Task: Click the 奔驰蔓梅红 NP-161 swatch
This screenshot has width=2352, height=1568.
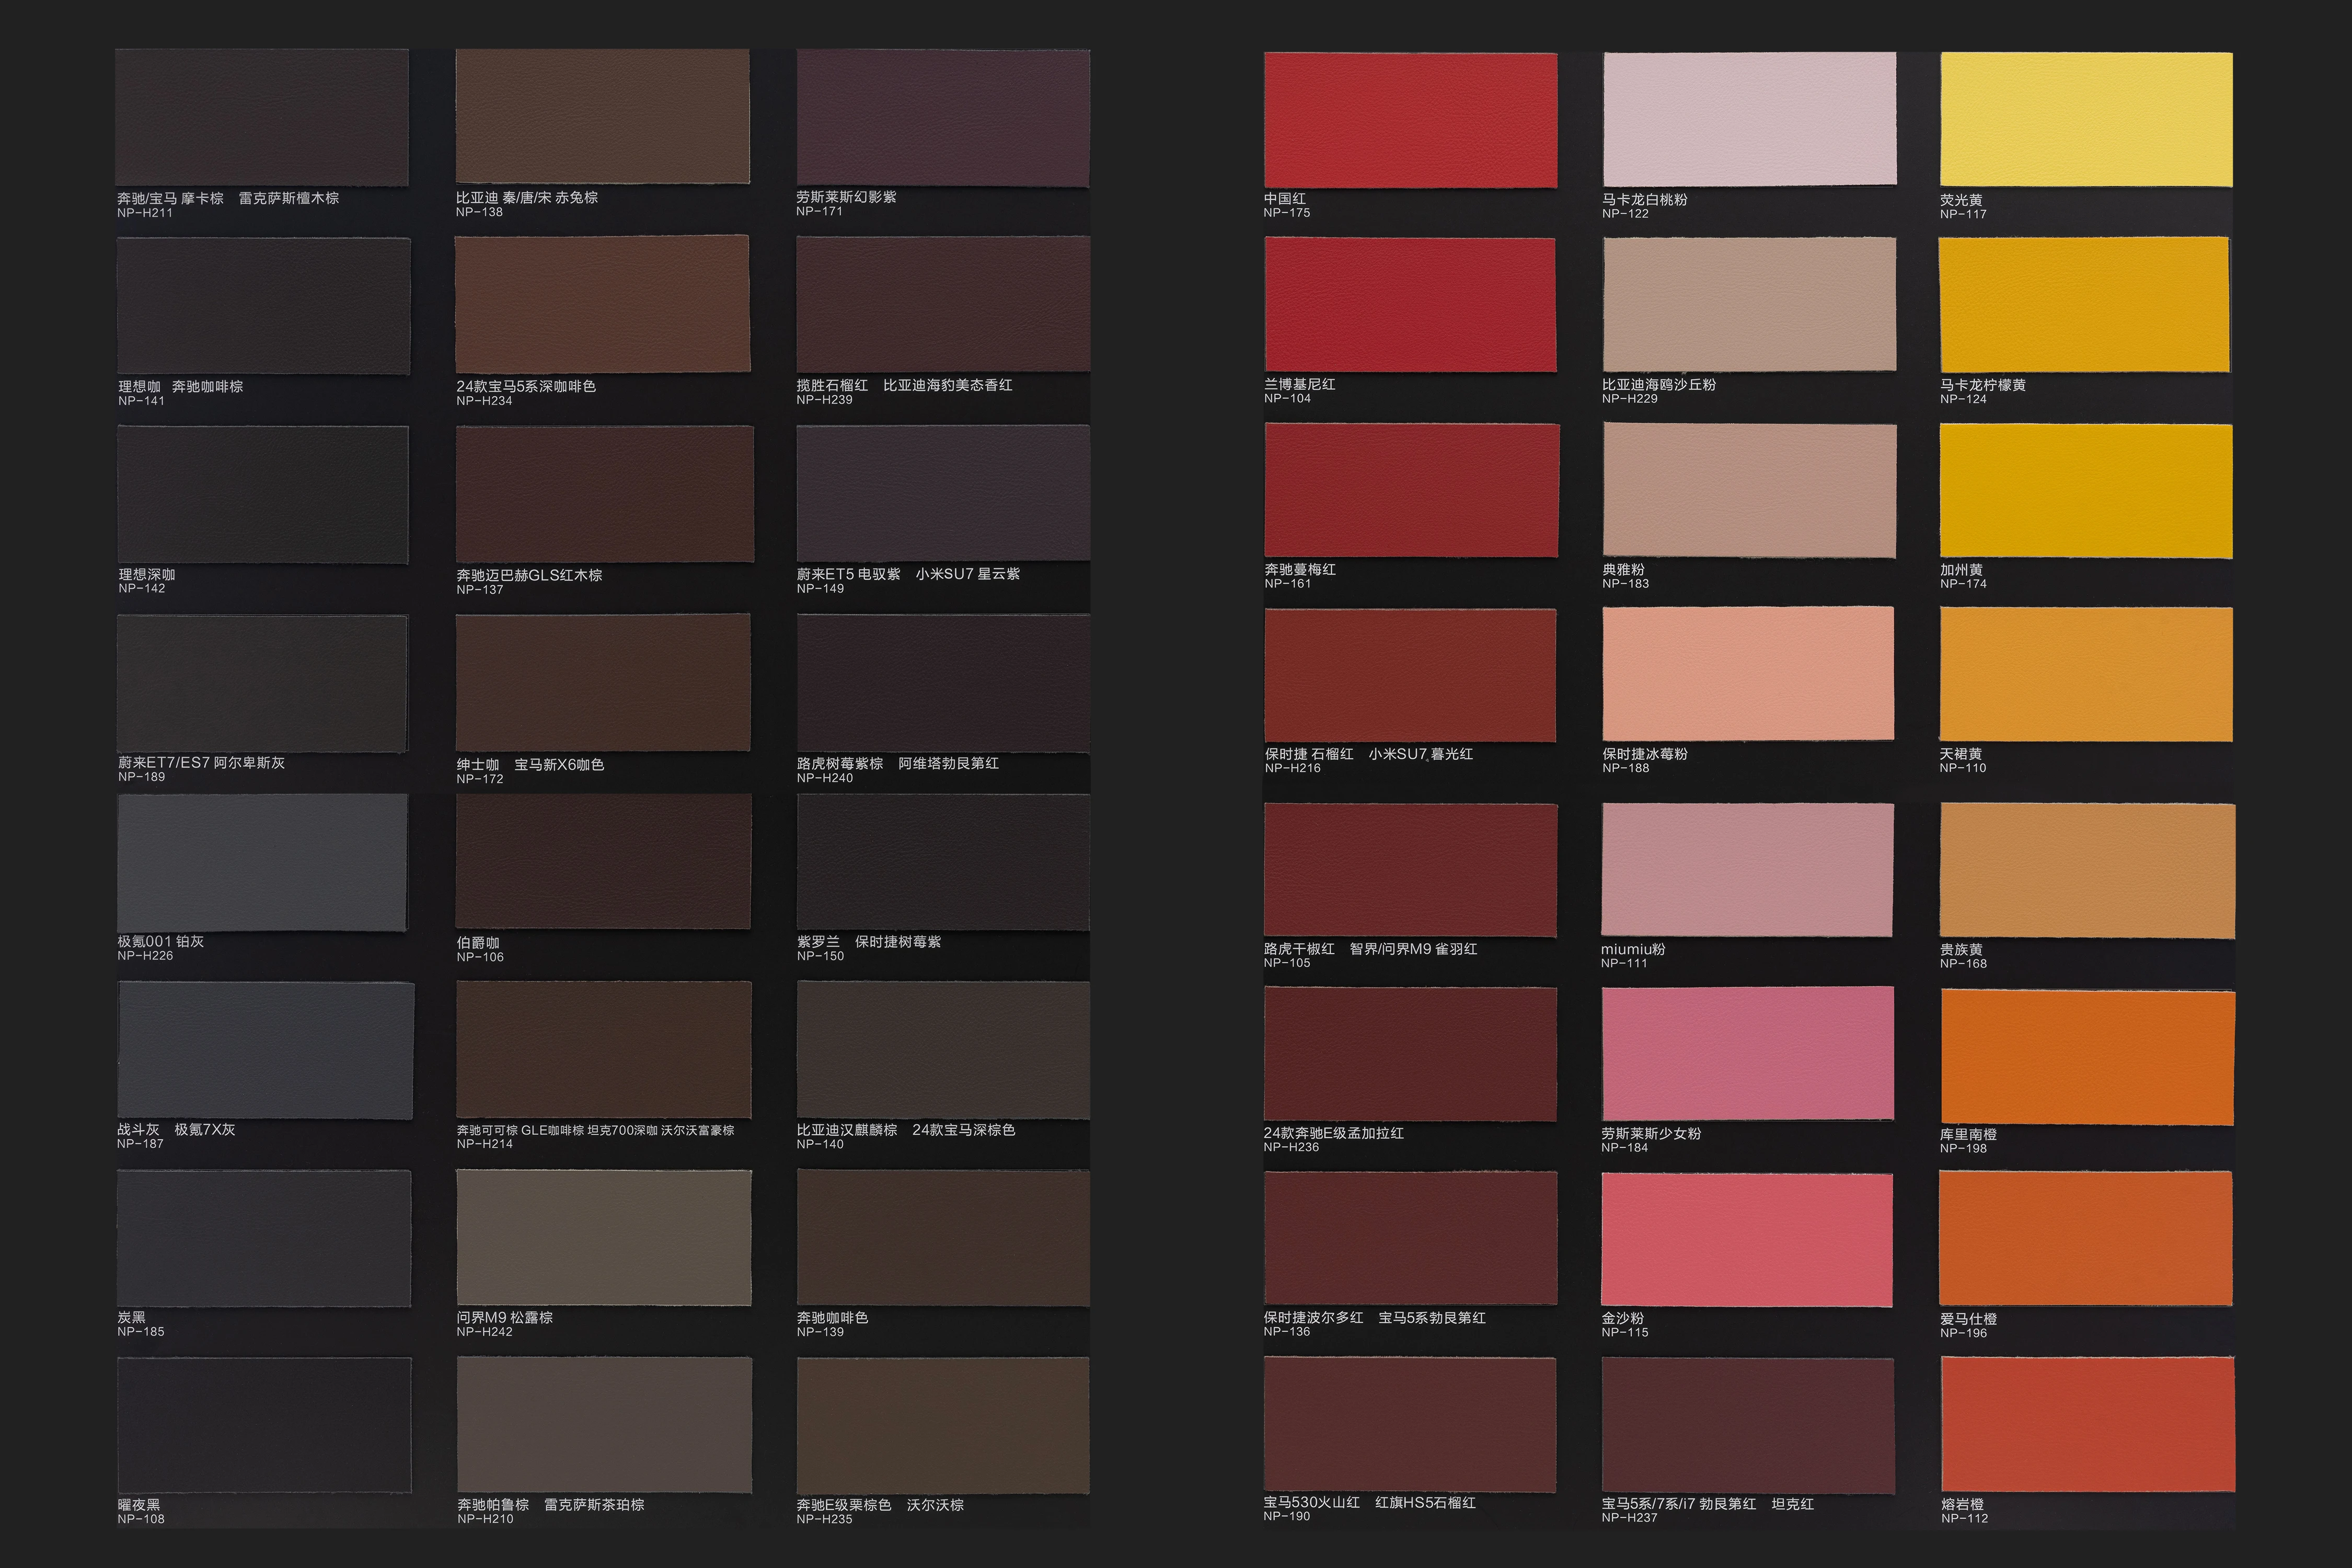Action: (1412, 490)
